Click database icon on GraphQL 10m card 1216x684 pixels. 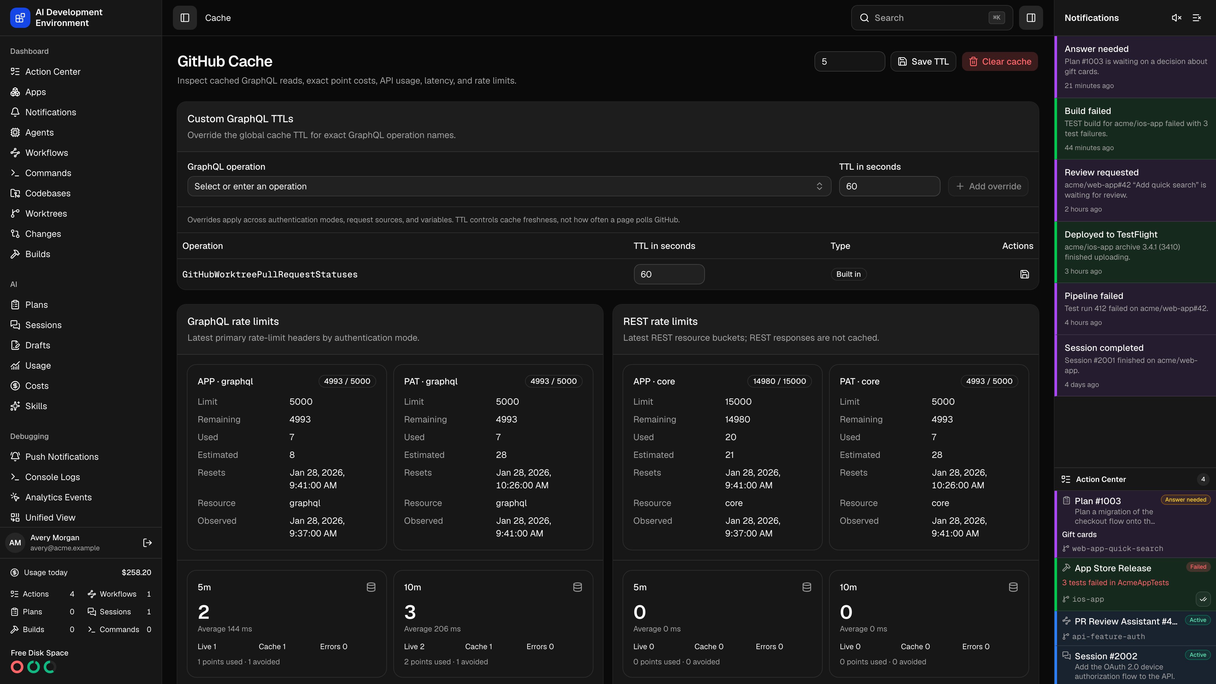pyautogui.click(x=577, y=587)
